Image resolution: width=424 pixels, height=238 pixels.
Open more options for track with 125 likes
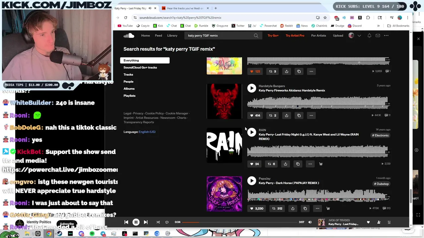311,71
